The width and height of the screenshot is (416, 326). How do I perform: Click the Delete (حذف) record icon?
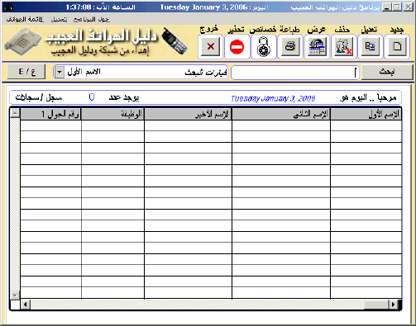tap(343, 46)
